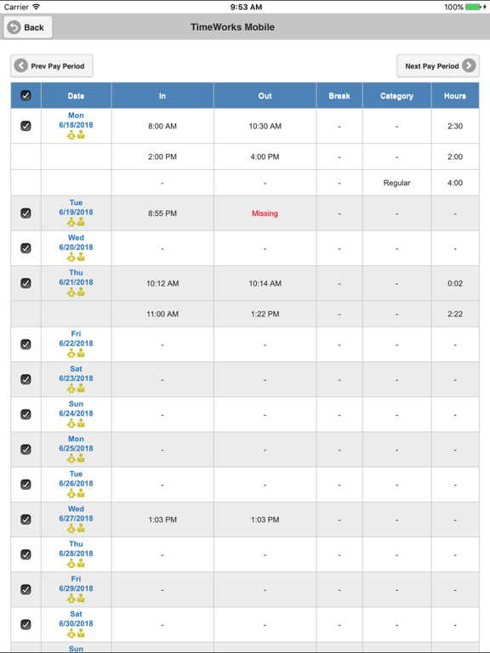The image size is (490, 653).
Task: Uncheck the Fri 6/22/2018 row checkbox
Action: 26,344
